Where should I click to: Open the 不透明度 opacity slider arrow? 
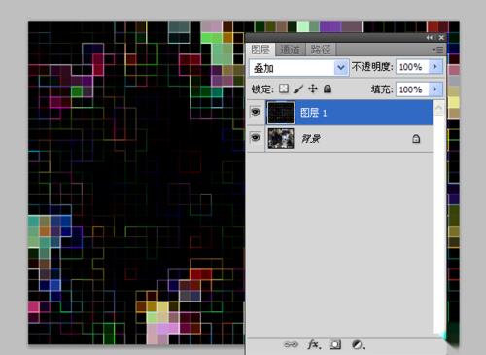tap(435, 67)
